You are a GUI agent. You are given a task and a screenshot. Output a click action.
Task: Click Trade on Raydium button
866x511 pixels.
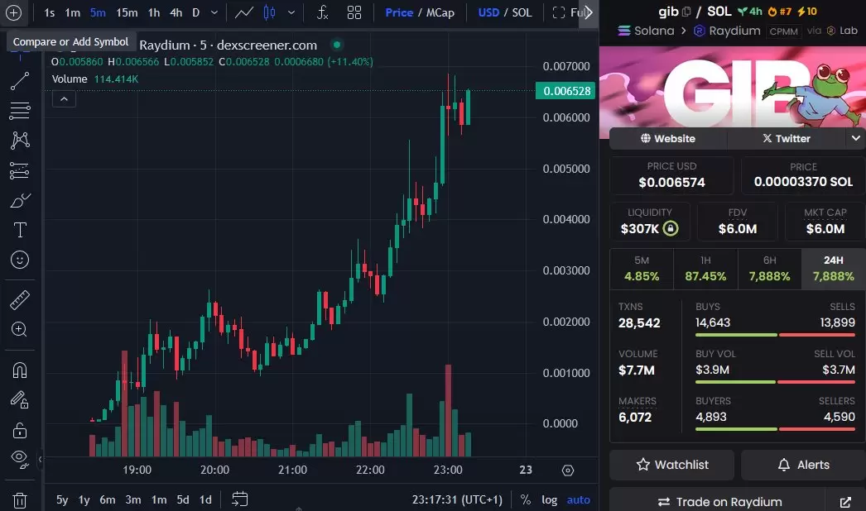point(719,502)
